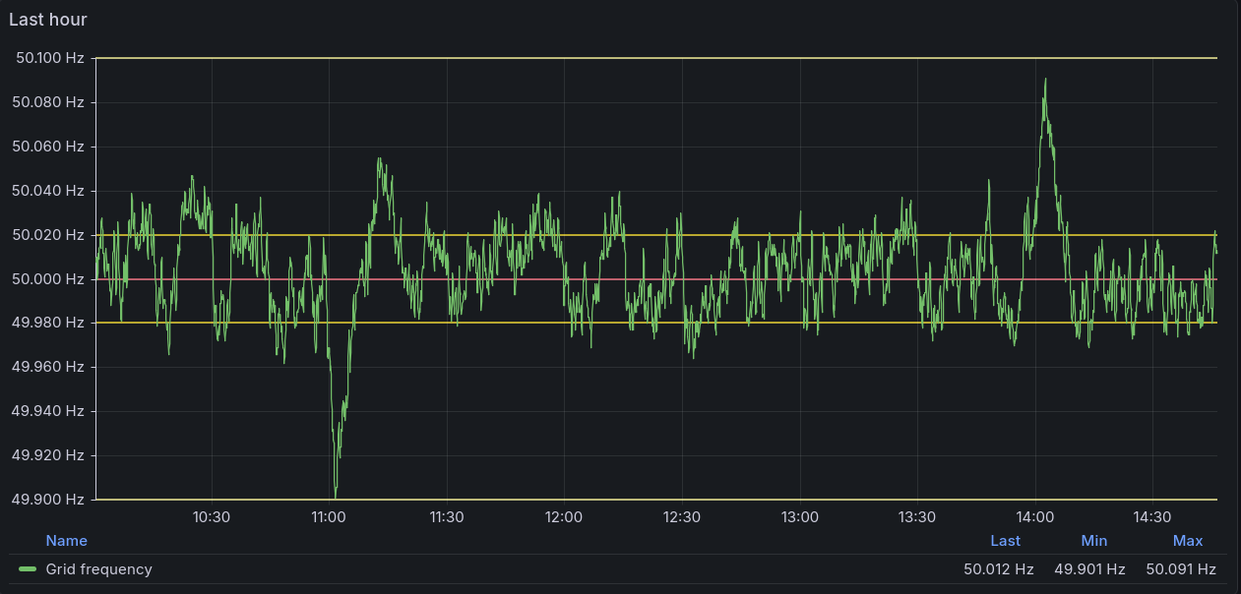Screen dimensions: 1241x594
Task: Open the Last hour panel title menu
Action: click(x=48, y=19)
